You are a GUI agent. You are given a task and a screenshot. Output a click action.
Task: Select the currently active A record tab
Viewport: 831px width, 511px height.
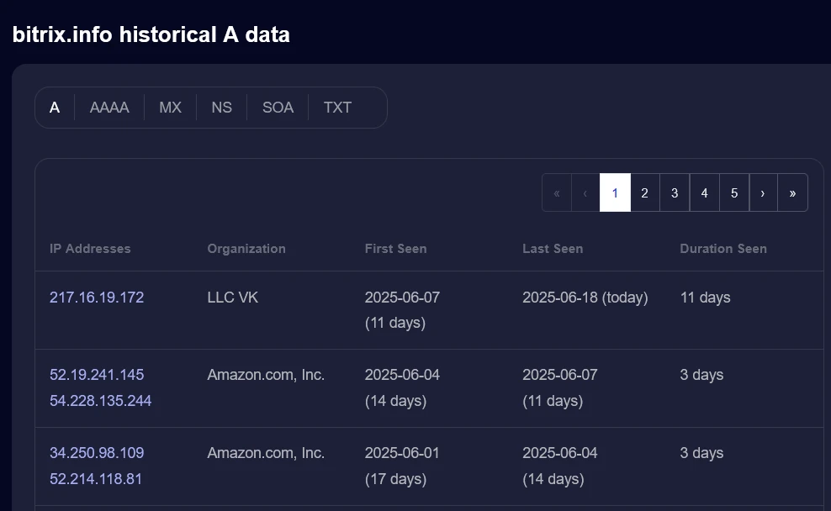[55, 108]
